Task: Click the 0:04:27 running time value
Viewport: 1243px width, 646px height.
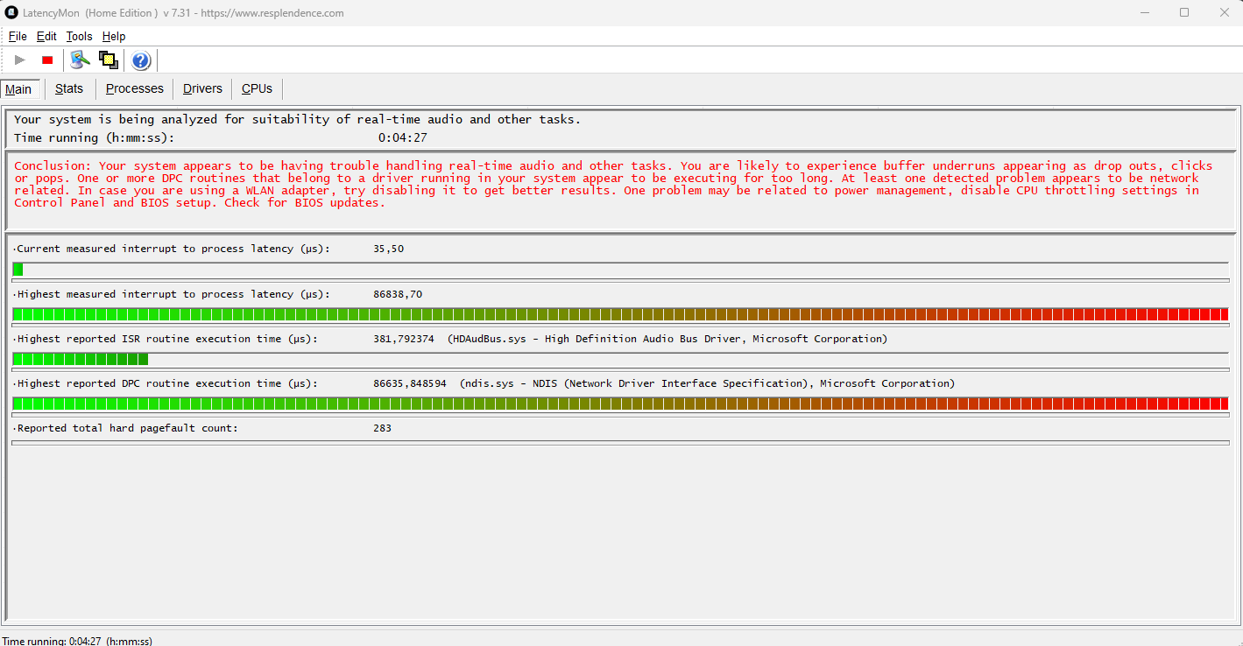Action: point(403,137)
